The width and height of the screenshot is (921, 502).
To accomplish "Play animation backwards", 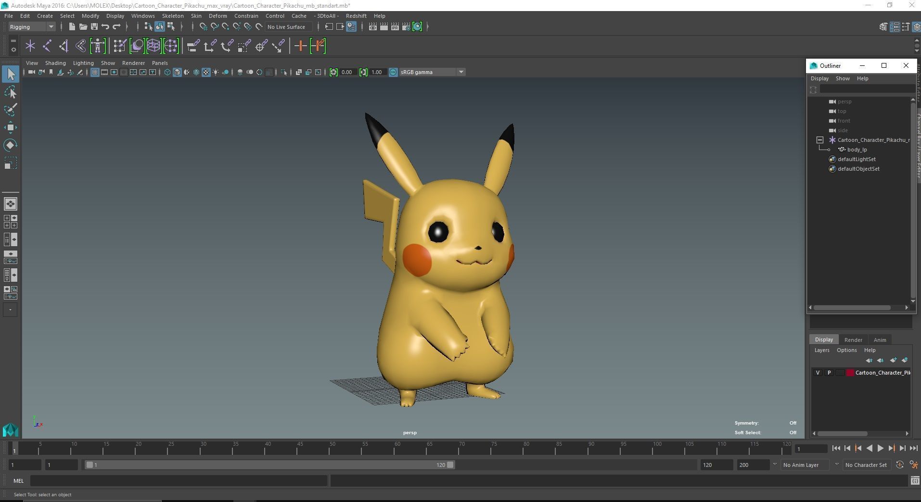I will coord(869,449).
